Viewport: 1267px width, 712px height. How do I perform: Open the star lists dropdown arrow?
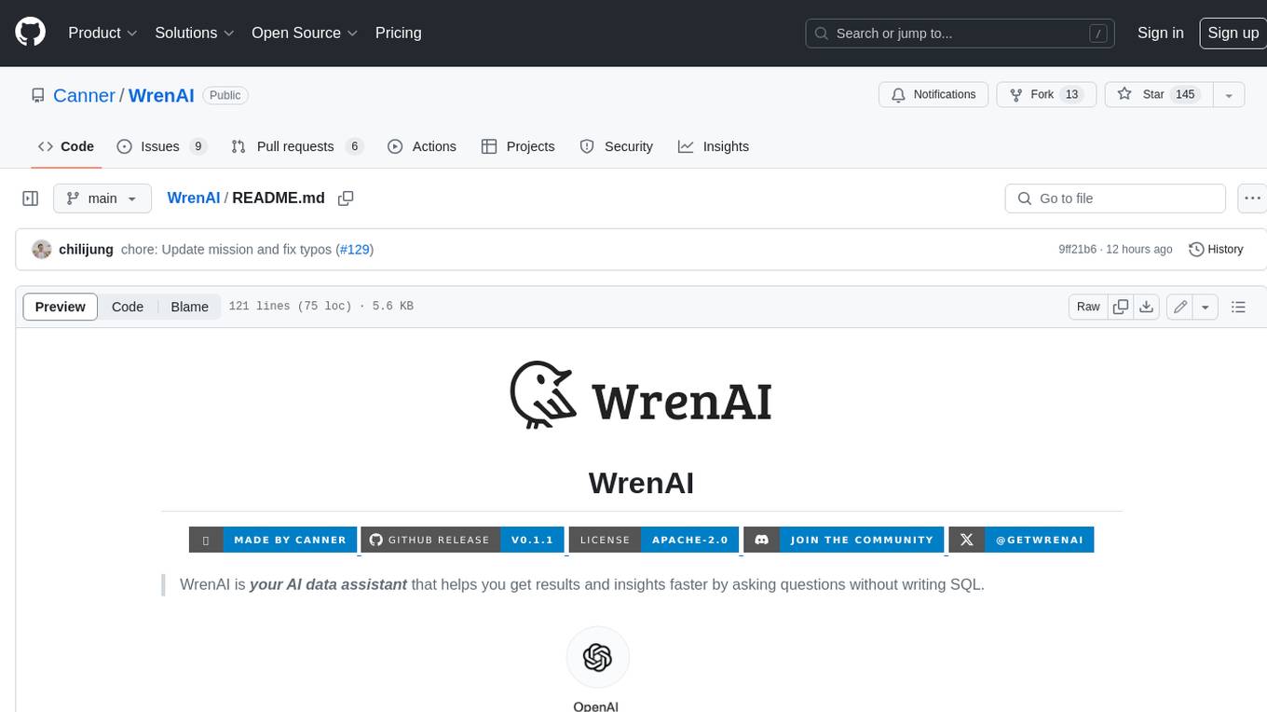pos(1229,95)
